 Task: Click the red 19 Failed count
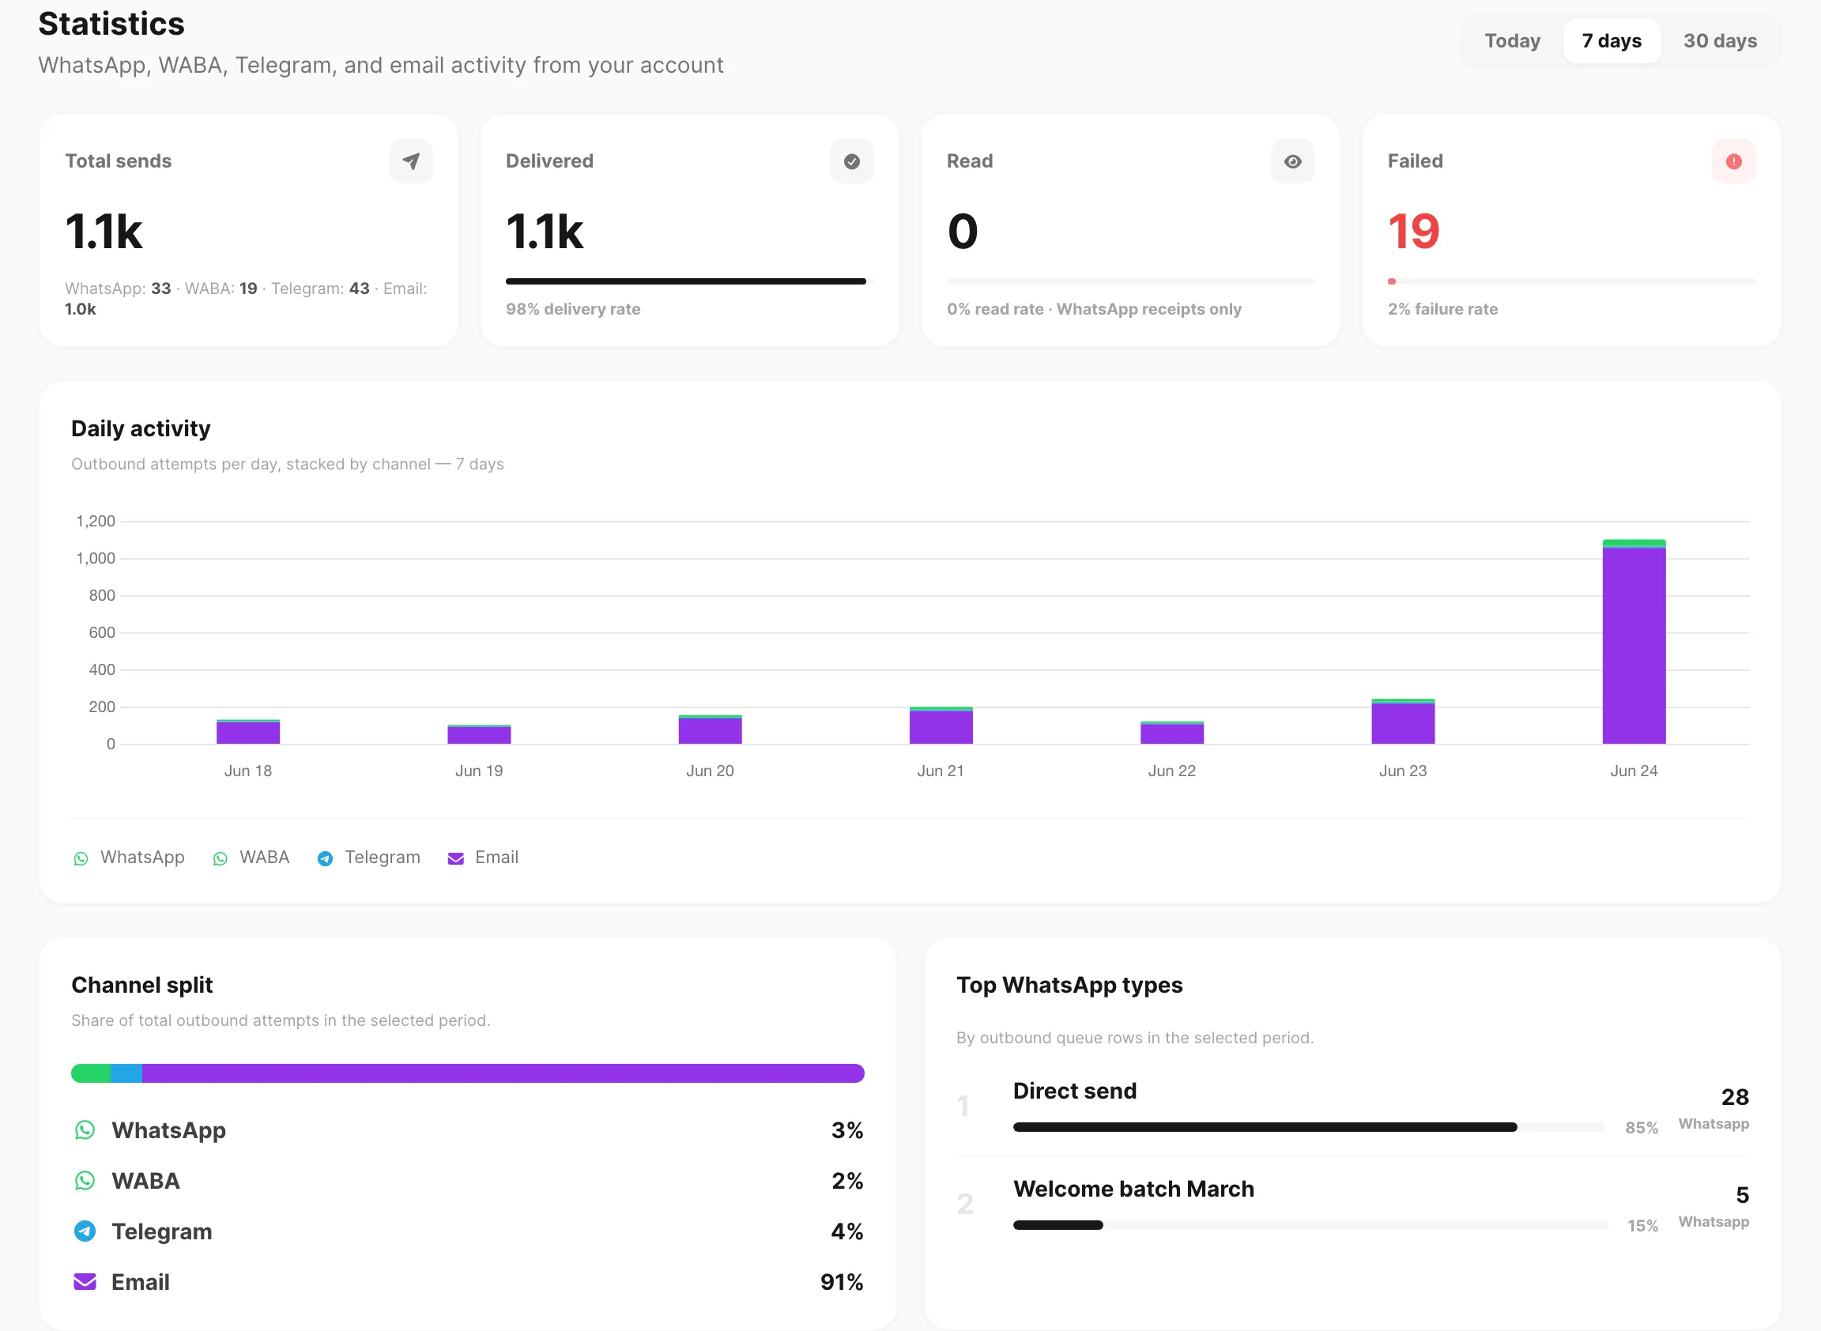[x=1413, y=232]
